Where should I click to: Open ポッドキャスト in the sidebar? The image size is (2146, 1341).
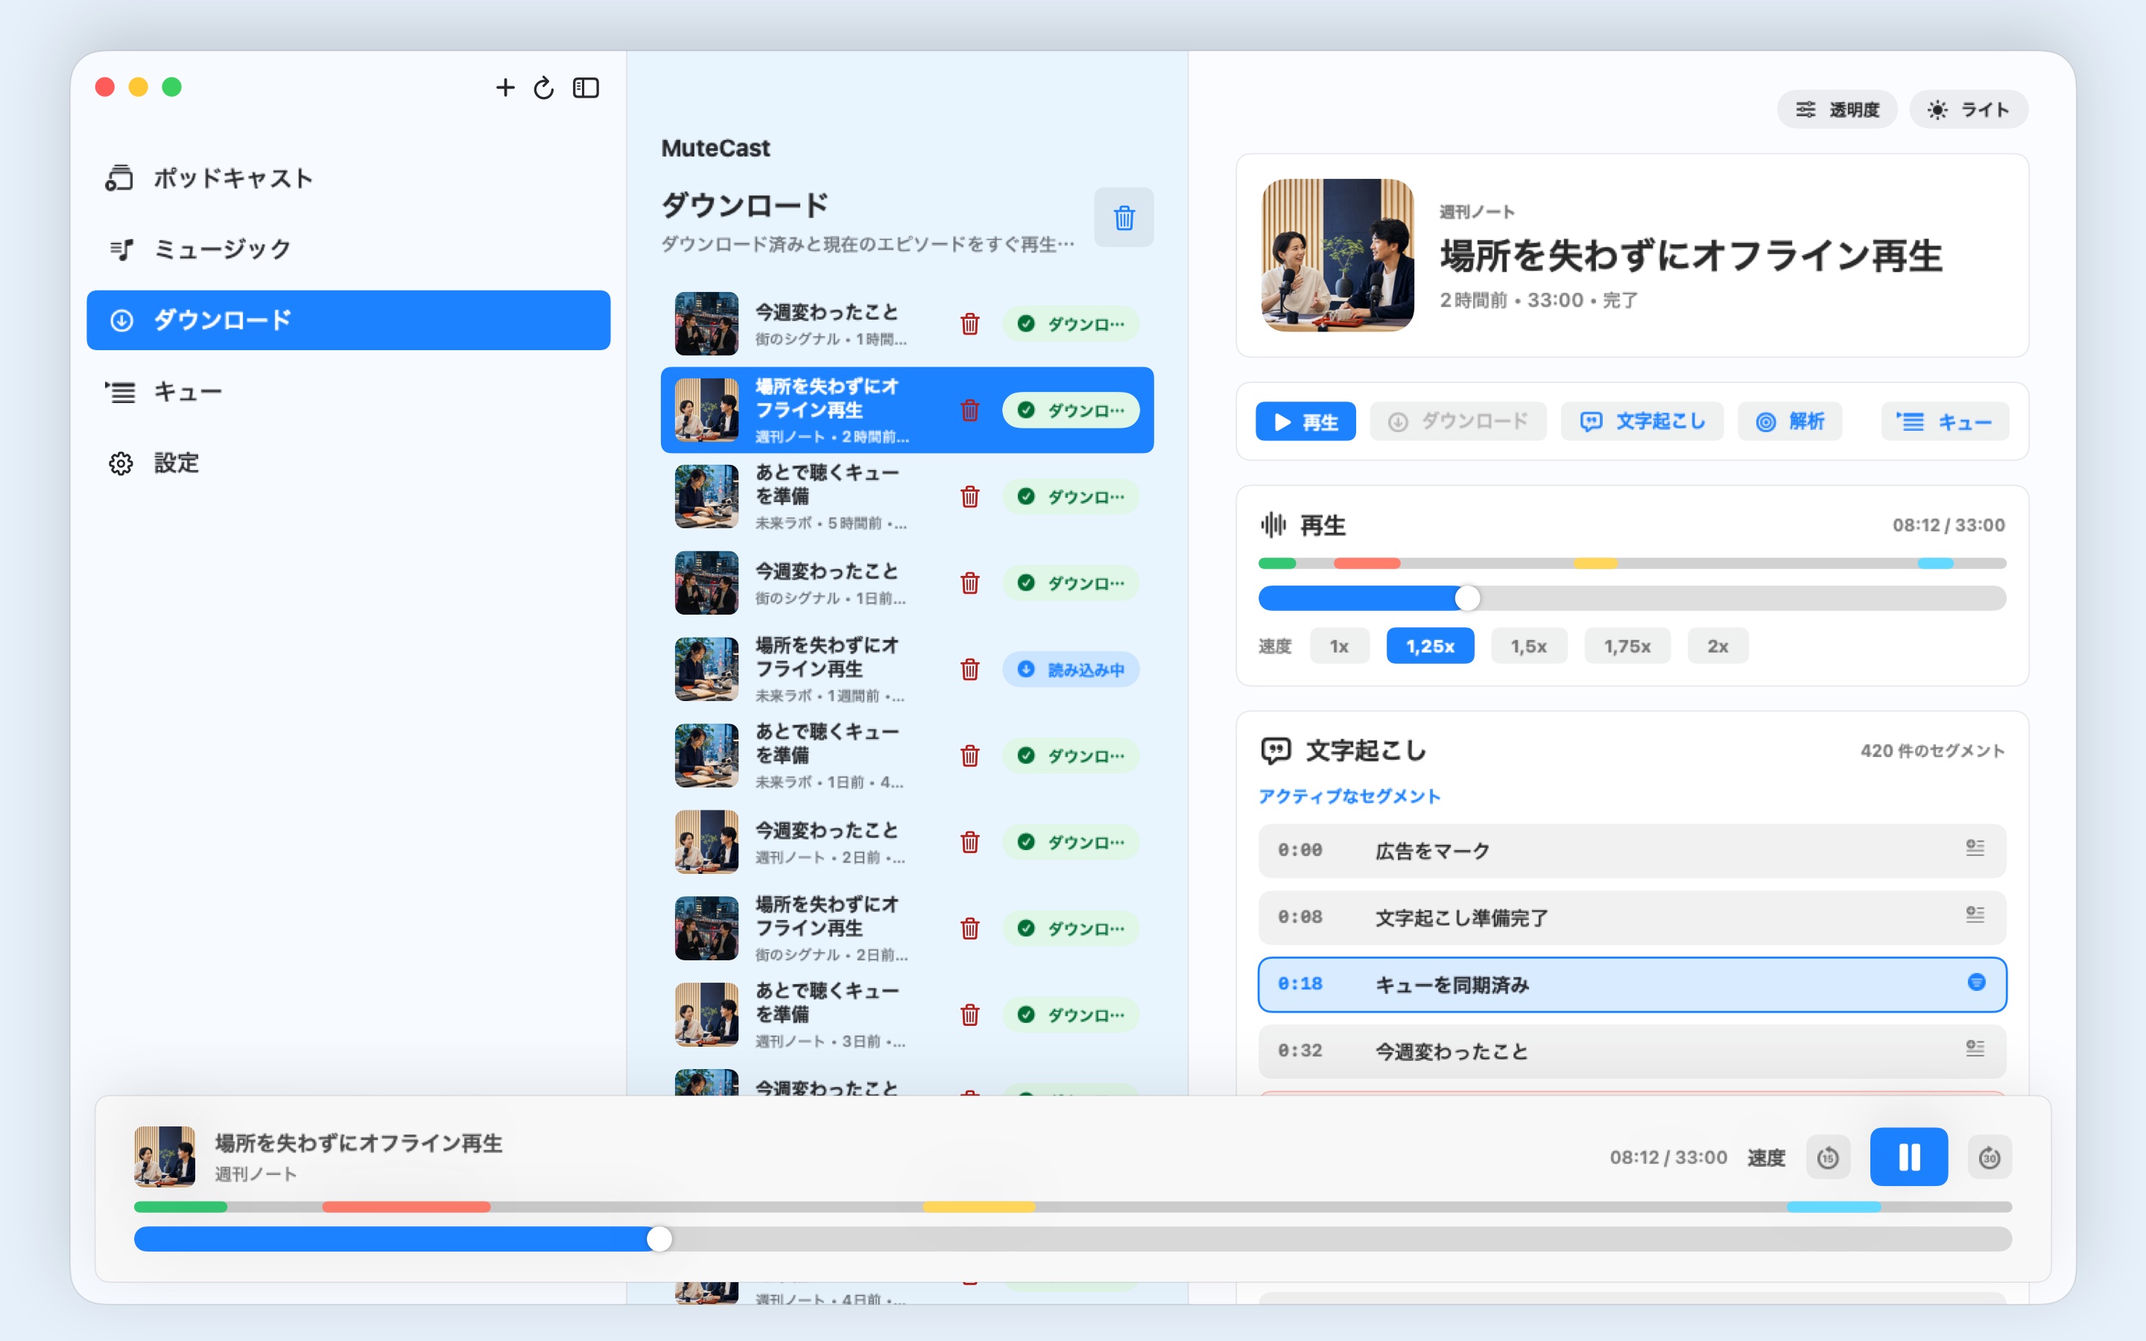pyautogui.click(x=349, y=177)
